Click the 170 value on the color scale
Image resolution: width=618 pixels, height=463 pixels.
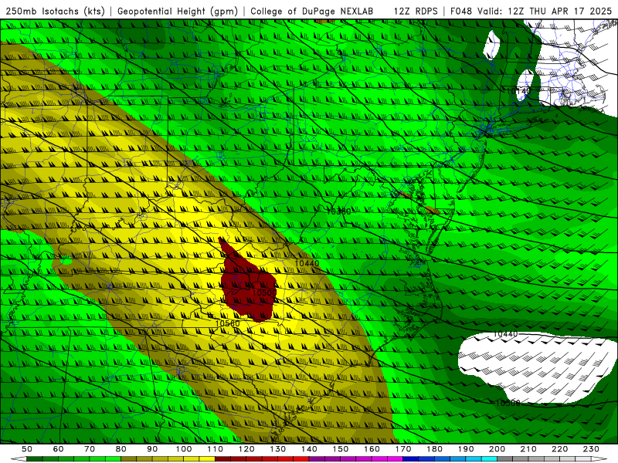(x=403, y=449)
